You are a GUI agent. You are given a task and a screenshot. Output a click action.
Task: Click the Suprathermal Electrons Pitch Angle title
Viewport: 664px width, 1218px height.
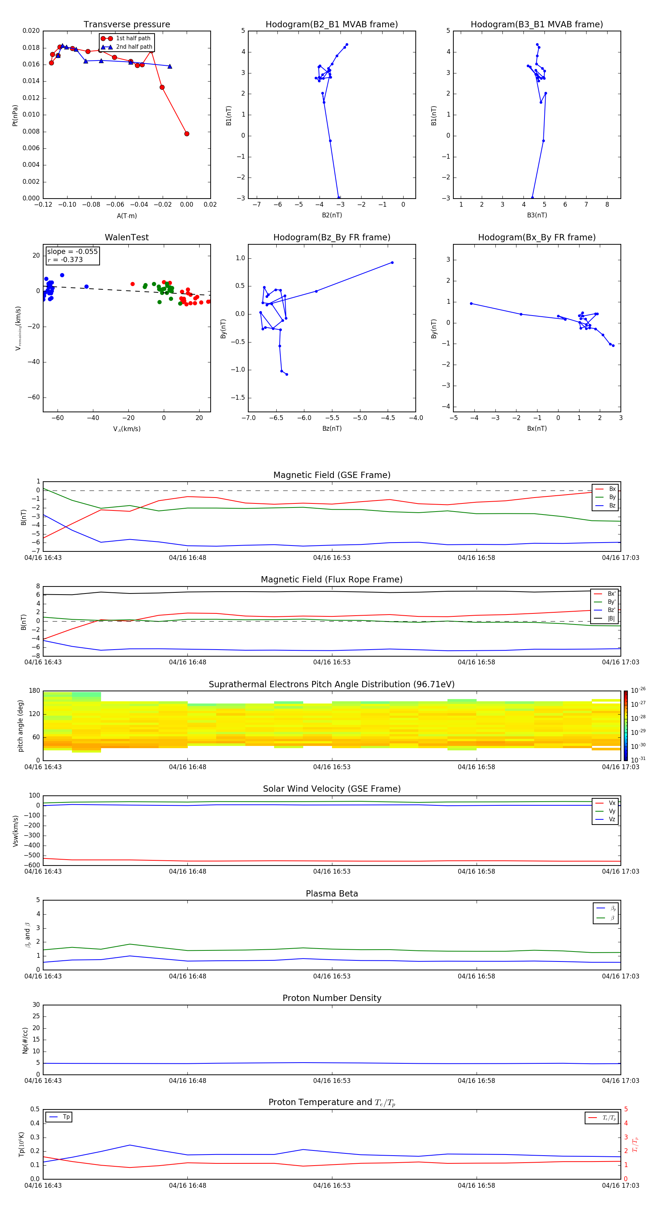[332, 685]
